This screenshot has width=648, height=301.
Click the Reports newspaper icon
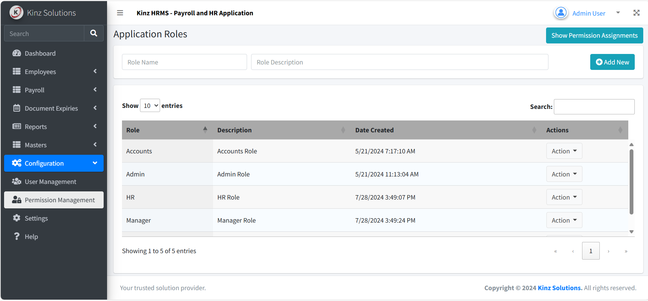pyautogui.click(x=17, y=126)
